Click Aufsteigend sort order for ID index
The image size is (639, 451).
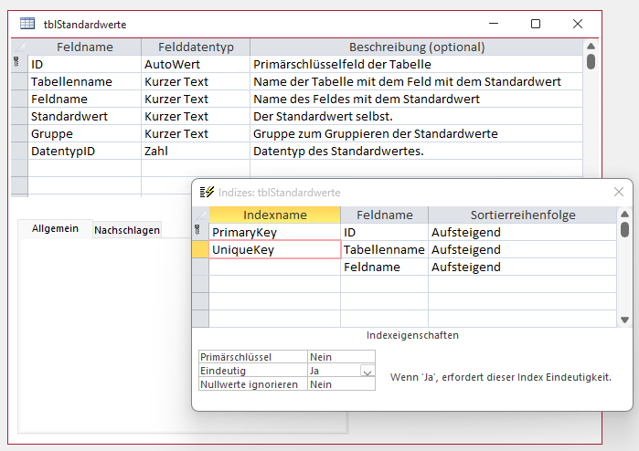coord(522,232)
